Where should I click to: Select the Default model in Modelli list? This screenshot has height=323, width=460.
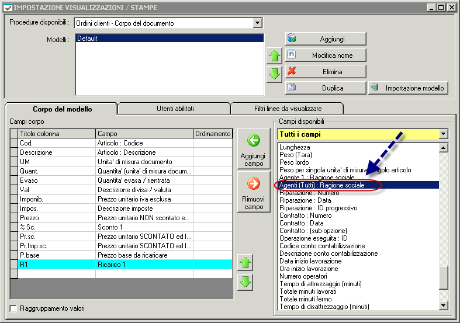pyautogui.click(x=170, y=39)
